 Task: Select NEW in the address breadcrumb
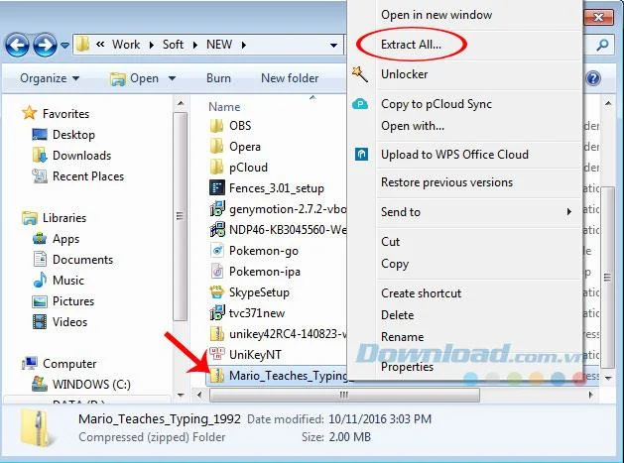click(219, 45)
